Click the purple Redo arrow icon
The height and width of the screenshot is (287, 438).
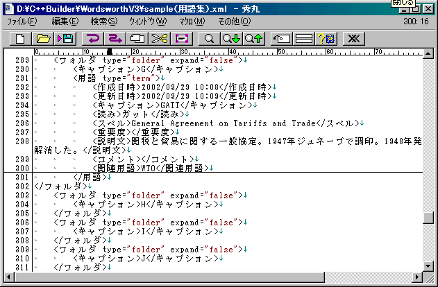pos(115,38)
